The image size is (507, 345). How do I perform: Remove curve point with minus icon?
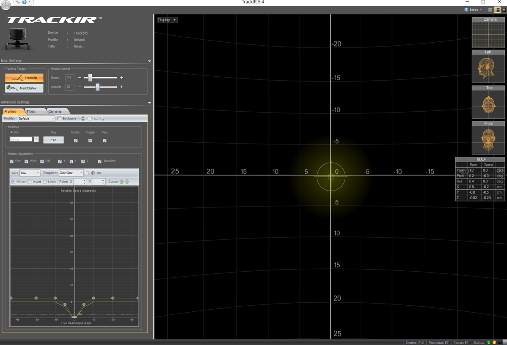pyautogui.click(x=99, y=173)
